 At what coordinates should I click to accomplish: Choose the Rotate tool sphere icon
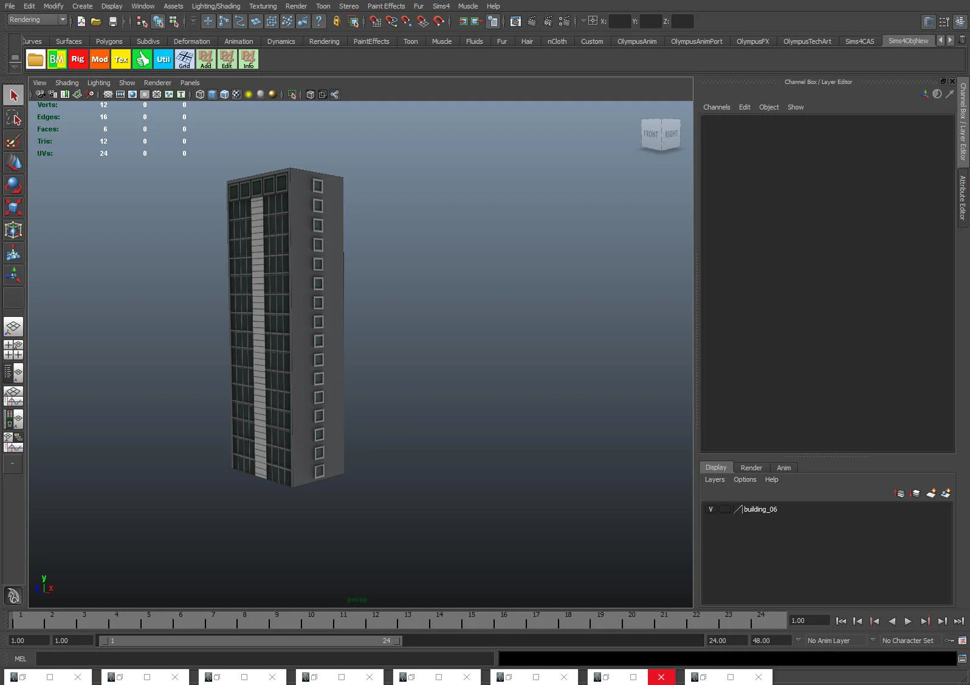13,185
